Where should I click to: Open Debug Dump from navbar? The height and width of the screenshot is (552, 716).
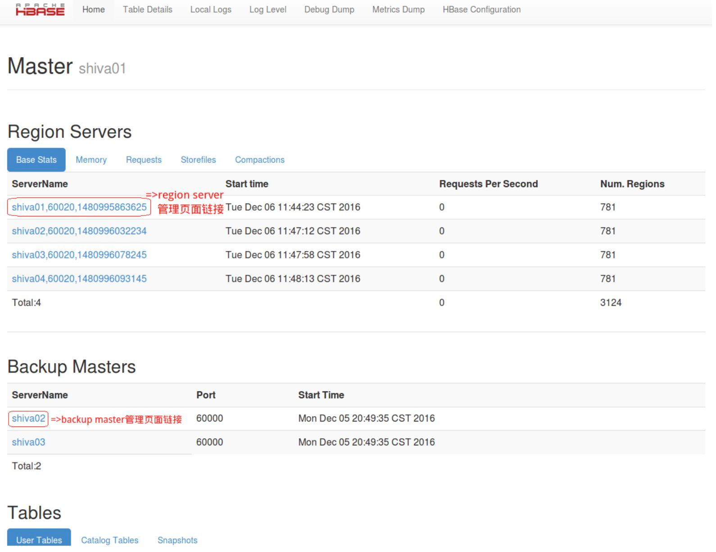click(329, 9)
